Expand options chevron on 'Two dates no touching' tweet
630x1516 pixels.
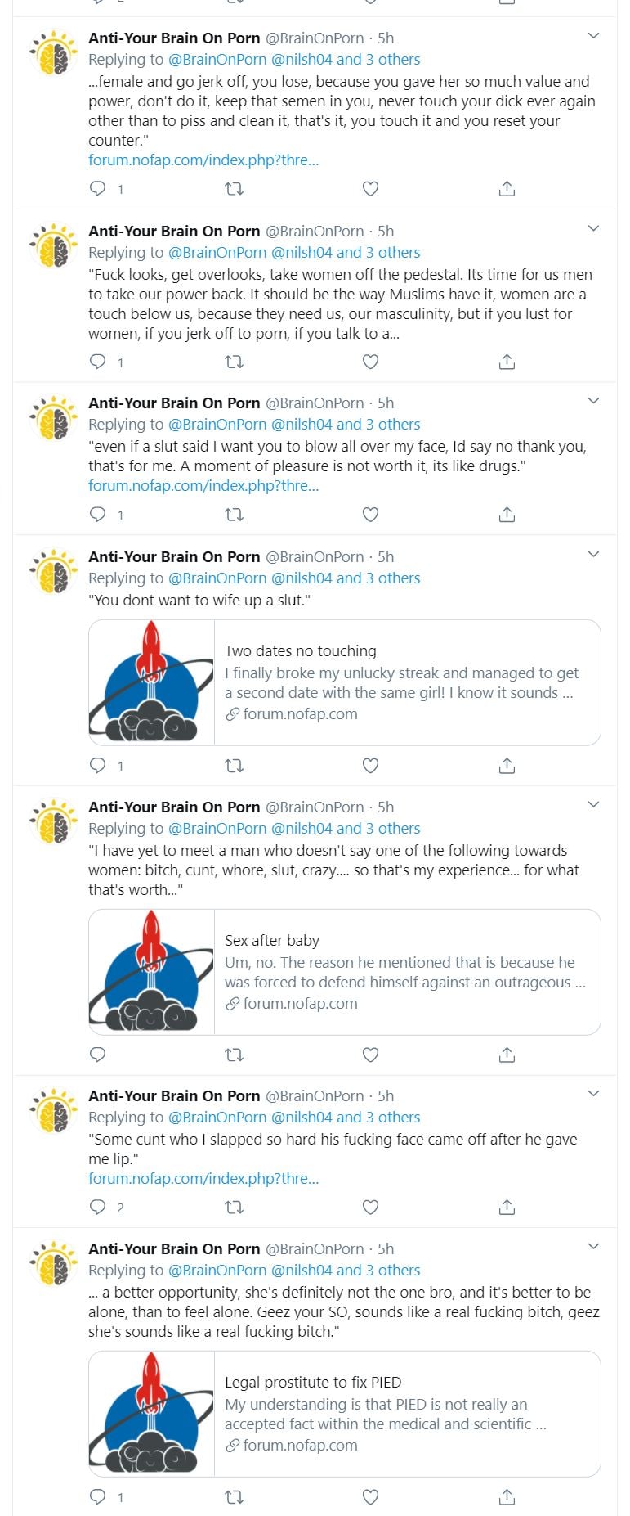[x=594, y=555]
